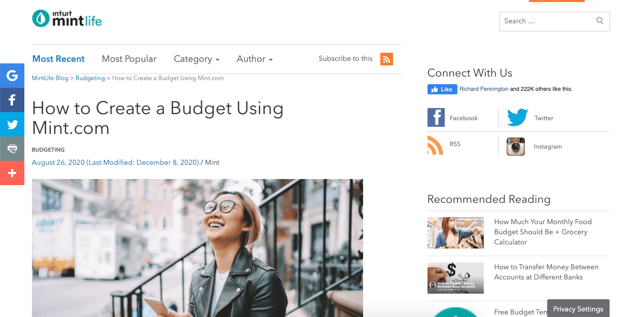The image size is (641, 317).
Task: Click the print side button
Action: coord(12,149)
